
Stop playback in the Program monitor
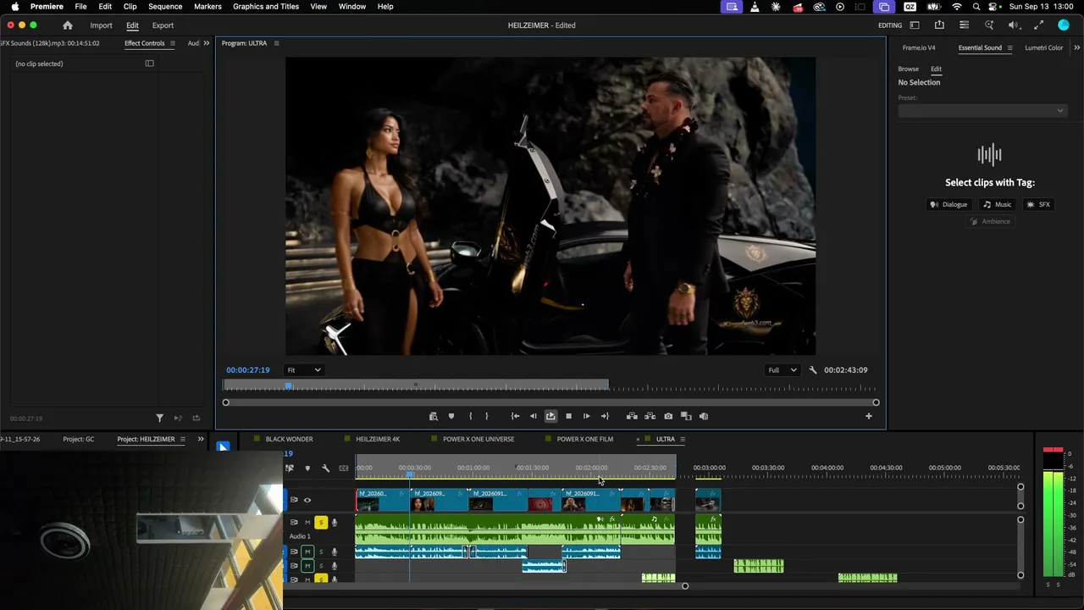(x=568, y=416)
